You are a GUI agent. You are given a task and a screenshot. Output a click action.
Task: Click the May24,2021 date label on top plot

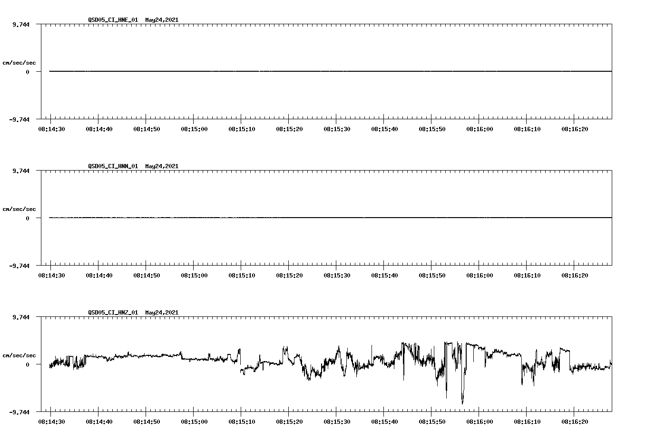[161, 20]
